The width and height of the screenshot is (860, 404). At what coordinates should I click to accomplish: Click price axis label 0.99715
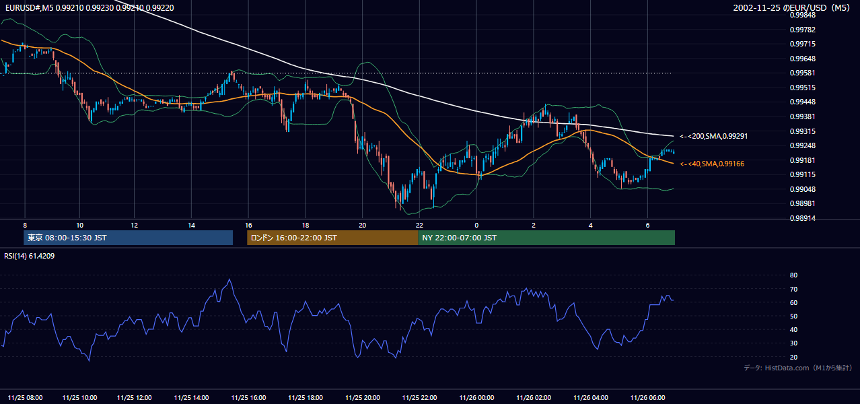tap(803, 44)
